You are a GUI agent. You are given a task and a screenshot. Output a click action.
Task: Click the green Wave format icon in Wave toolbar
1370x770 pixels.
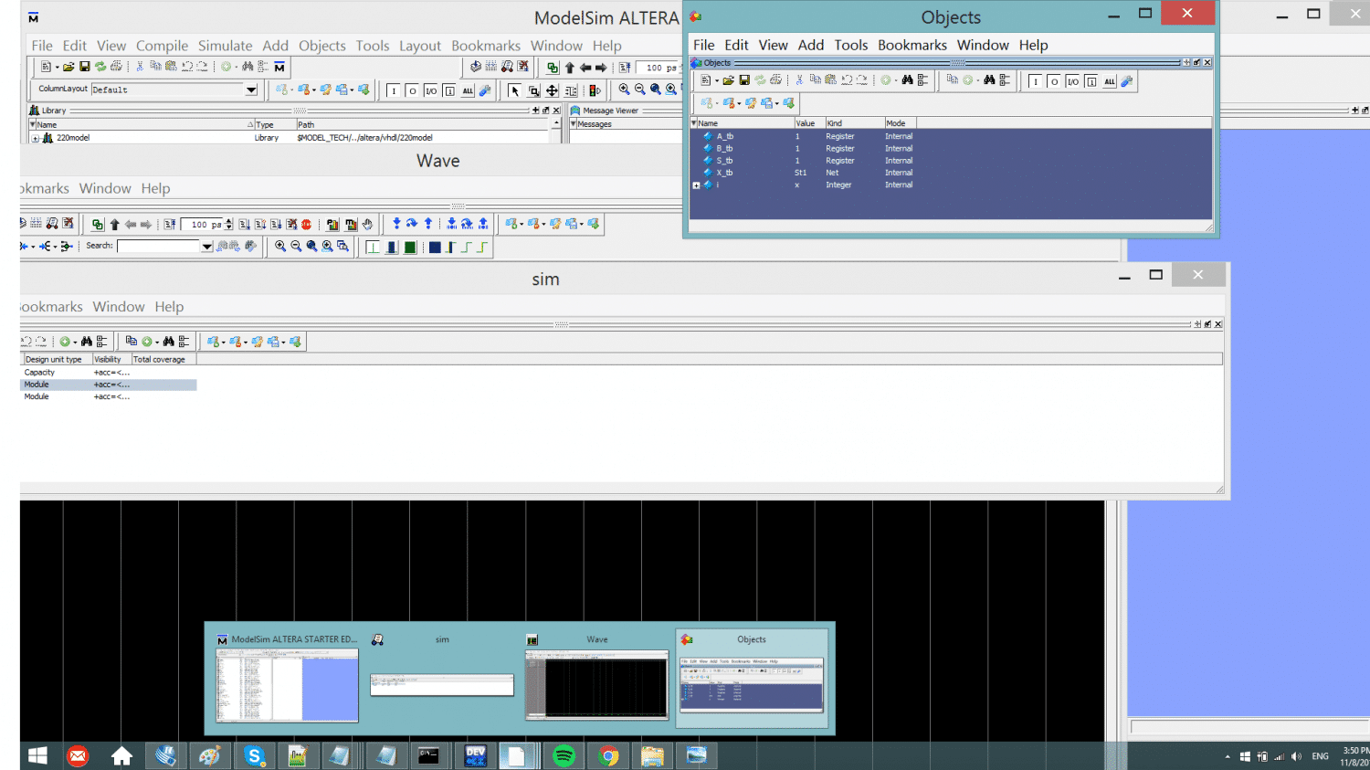[x=410, y=248]
